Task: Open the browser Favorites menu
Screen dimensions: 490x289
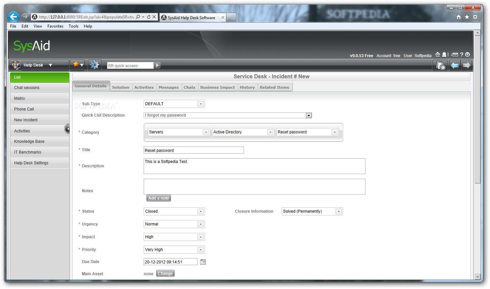Action: point(56,26)
